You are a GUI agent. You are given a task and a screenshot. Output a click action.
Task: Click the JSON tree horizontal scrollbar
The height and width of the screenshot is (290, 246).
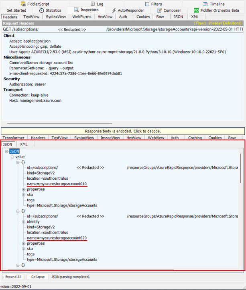click(91, 270)
